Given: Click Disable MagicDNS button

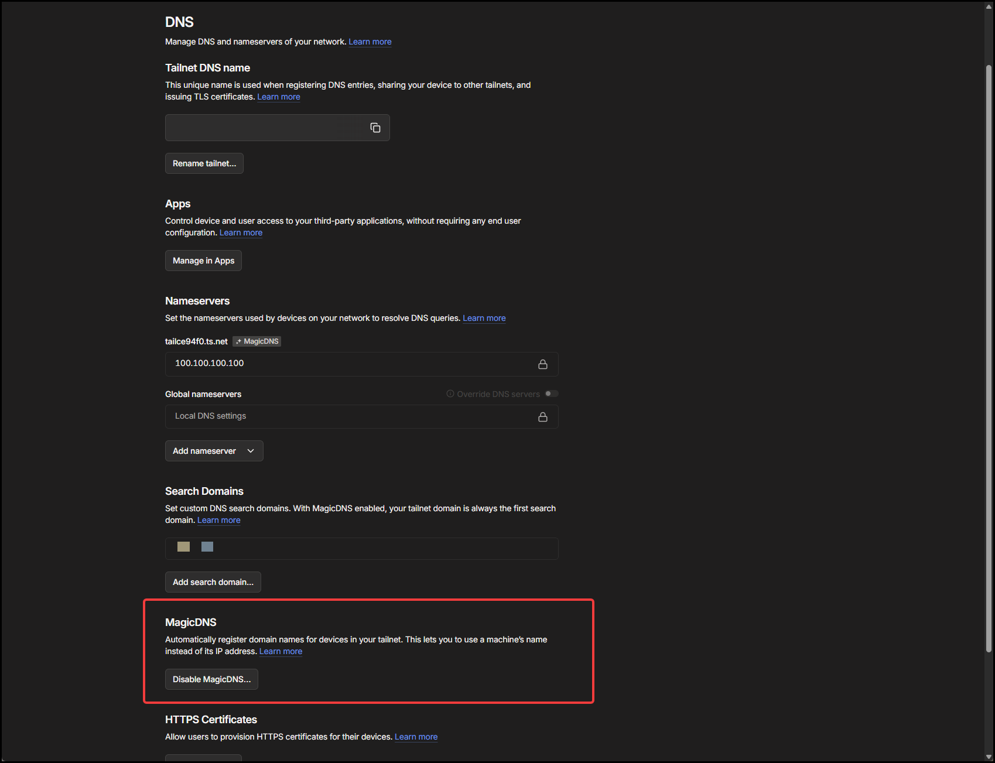Looking at the screenshot, I should coord(211,679).
